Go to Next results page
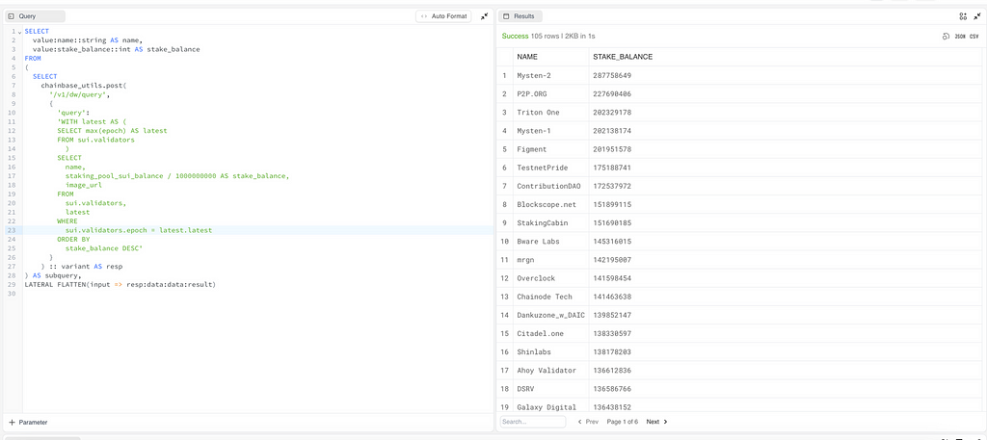 656,422
